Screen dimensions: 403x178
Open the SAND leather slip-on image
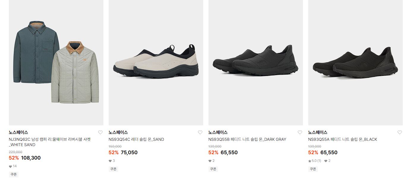point(156,63)
